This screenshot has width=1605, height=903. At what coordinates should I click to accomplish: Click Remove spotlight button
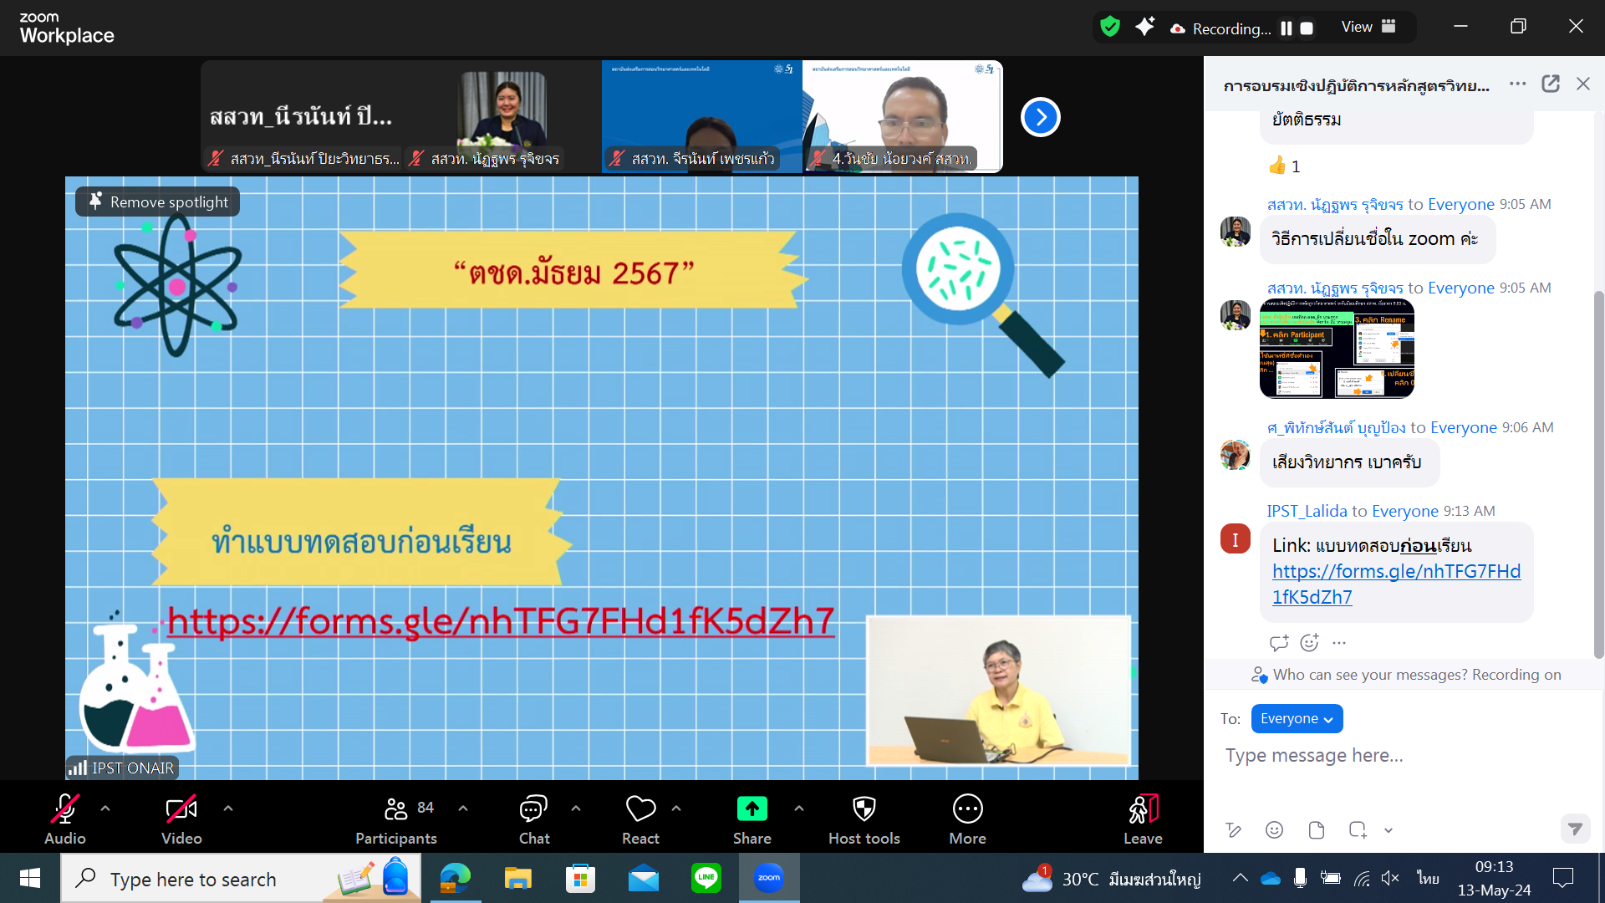pos(158,202)
